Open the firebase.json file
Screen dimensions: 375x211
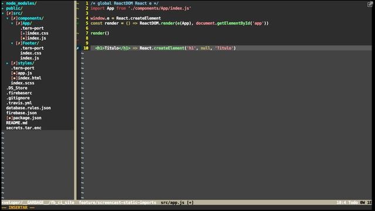[x=21, y=113]
